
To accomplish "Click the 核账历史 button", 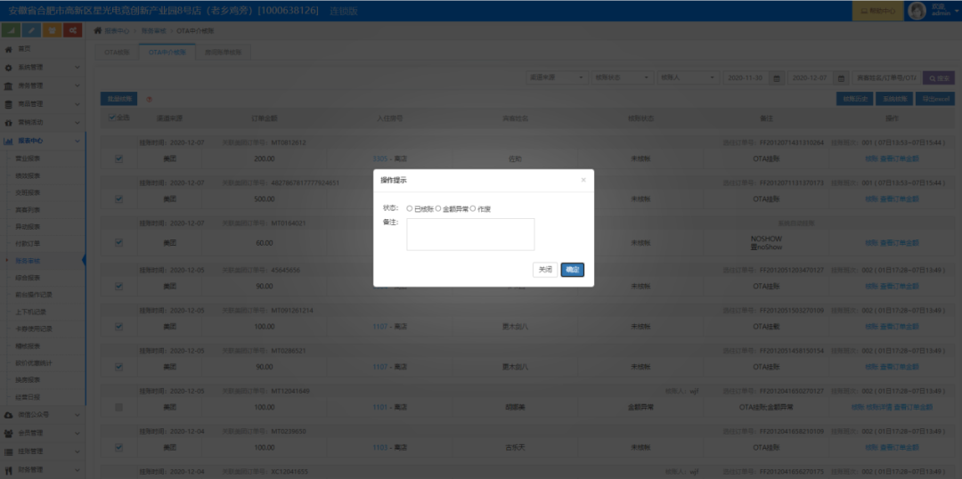I will pyautogui.click(x=854, y=99).
